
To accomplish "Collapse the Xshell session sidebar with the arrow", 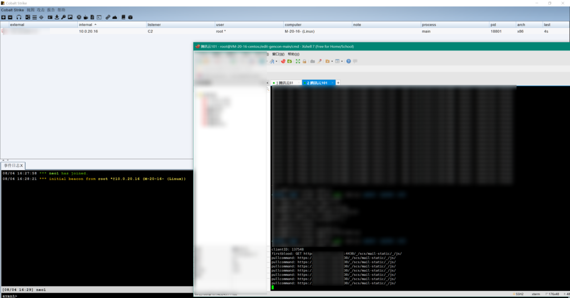I will tap(268, 83).
